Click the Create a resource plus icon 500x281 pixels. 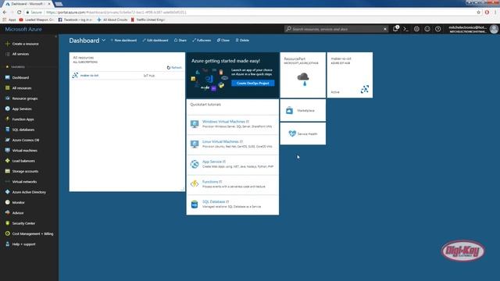[7, 44]
